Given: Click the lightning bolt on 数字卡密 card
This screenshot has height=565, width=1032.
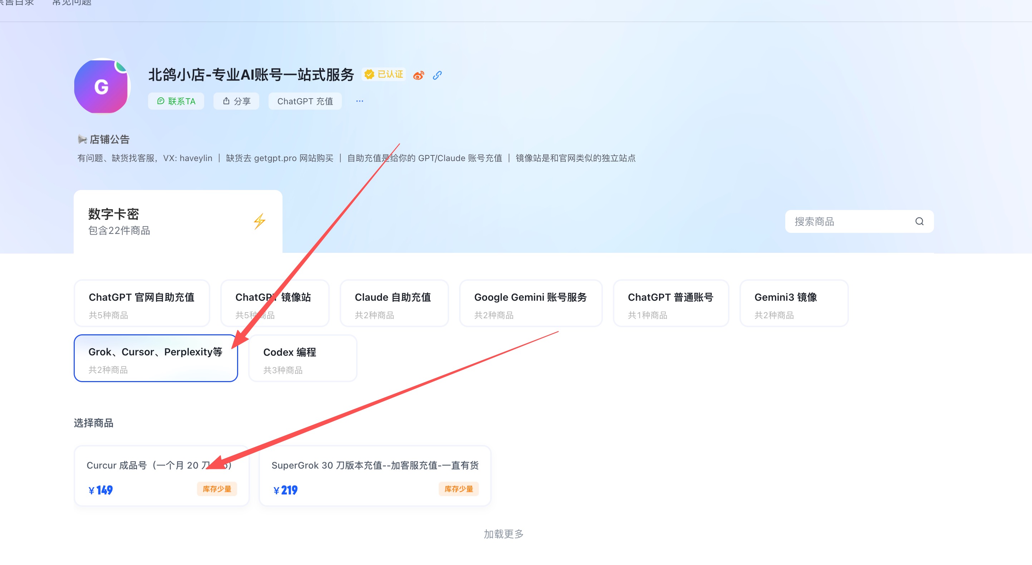Looking at the screenshot, I should pos(259,221).
